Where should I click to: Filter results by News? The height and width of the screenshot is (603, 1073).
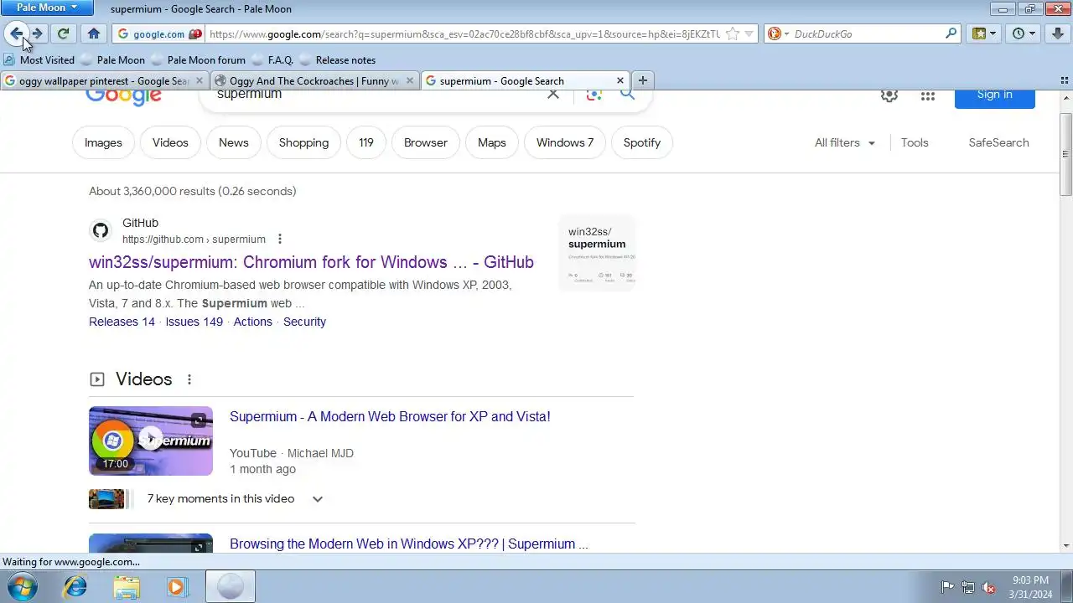coord(234,142)
